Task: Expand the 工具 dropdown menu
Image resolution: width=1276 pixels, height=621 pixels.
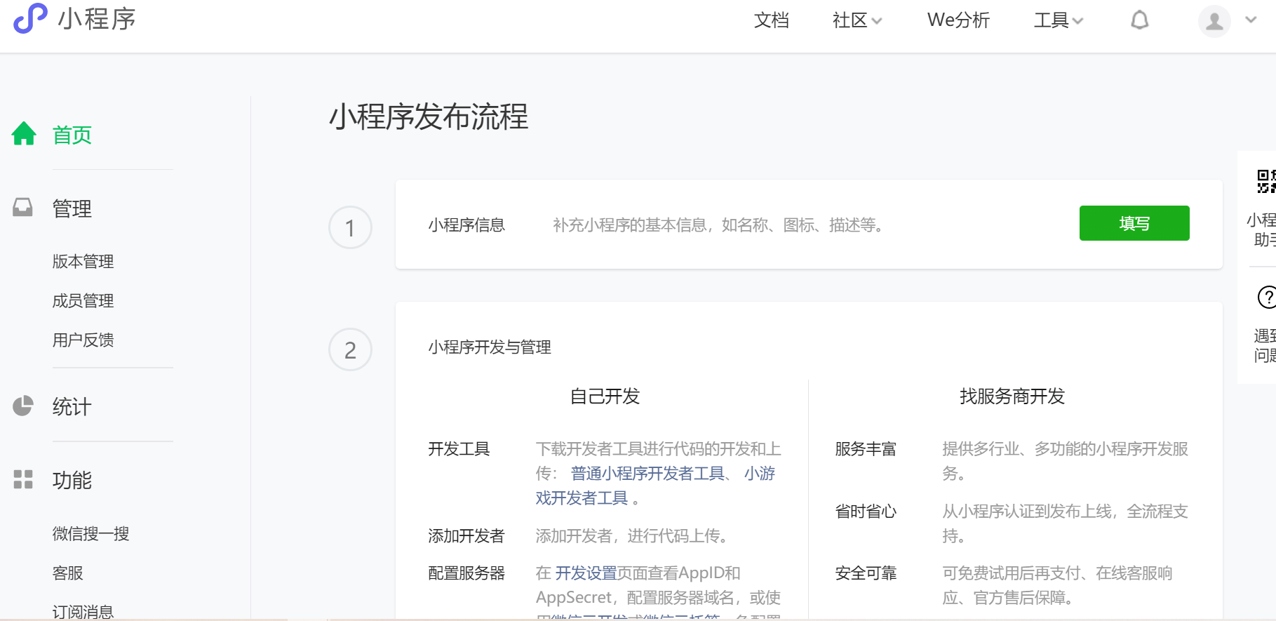Action: (1059, 20)
